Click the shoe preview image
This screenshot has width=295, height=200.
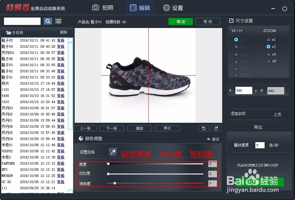(x=148, y=75)
